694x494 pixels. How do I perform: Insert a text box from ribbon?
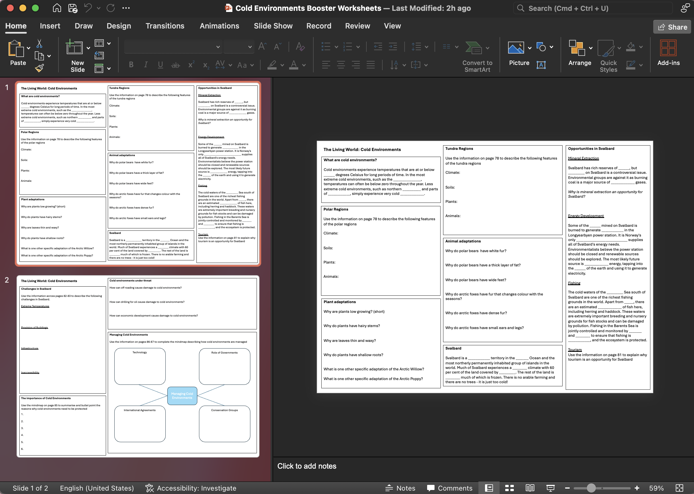(541, 65)
